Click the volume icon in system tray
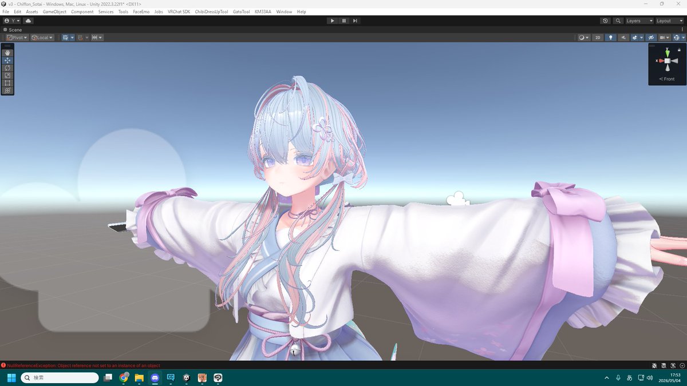 649,377
